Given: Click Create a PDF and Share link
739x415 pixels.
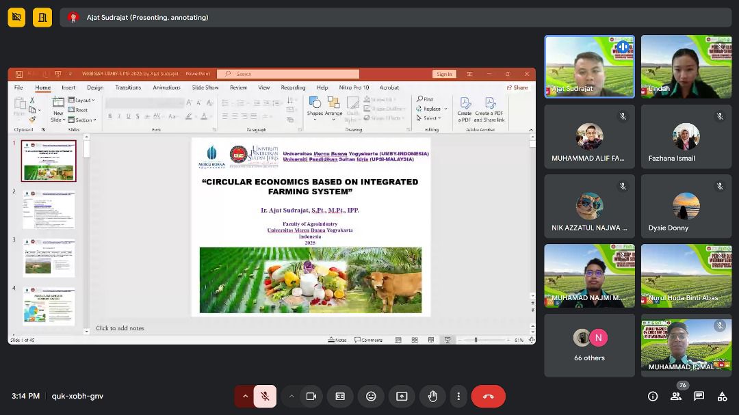Looking at the screenshot, I should (x=490, y=110).
